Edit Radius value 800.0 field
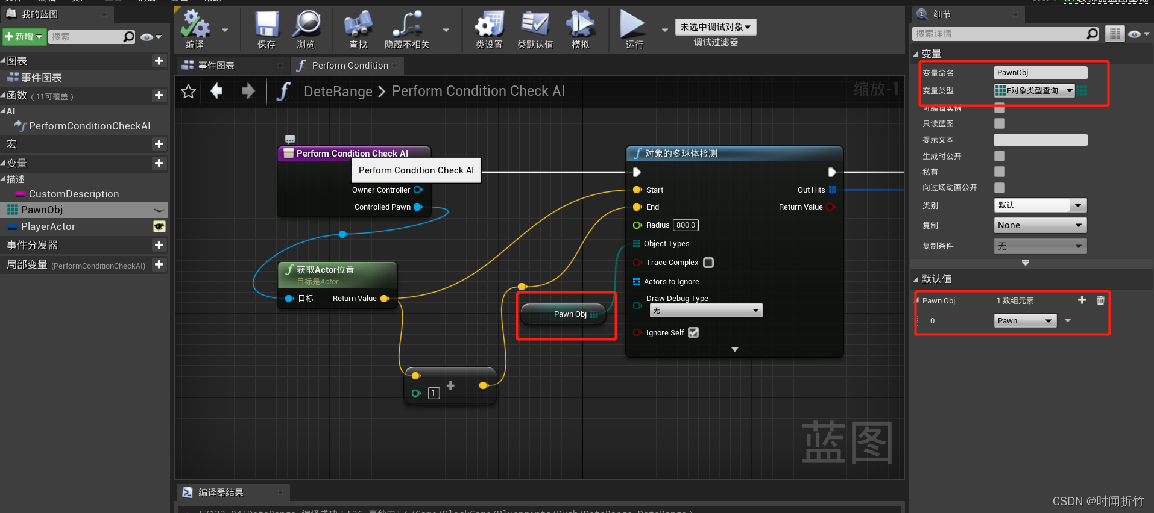Image resolution: width=1154 pixels, height=513 pixels. point(686,225)
